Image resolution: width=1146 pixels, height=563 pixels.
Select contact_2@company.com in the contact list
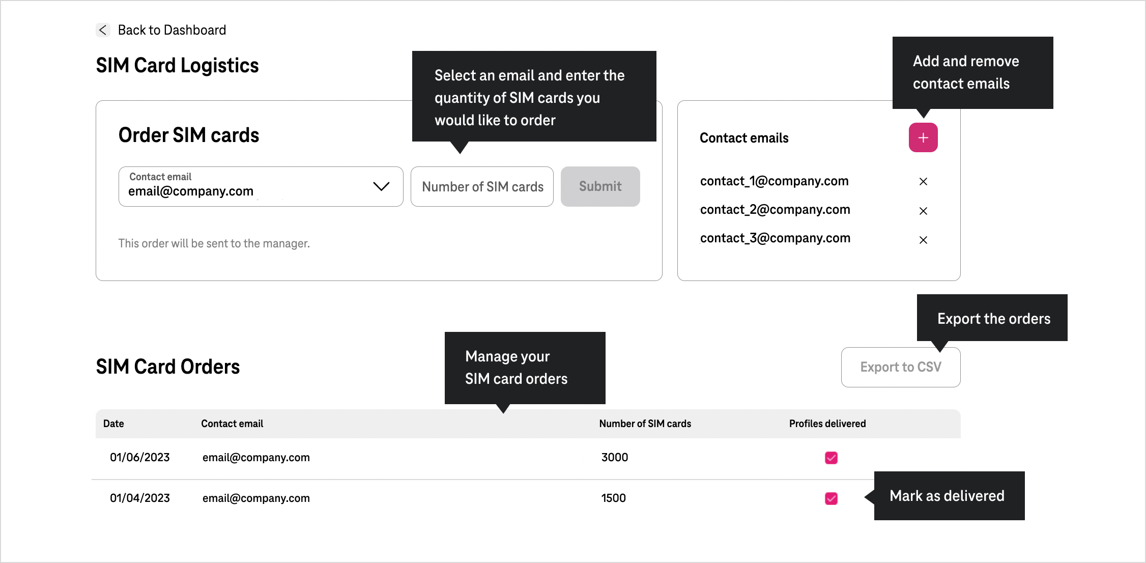(x=775, y=210)
